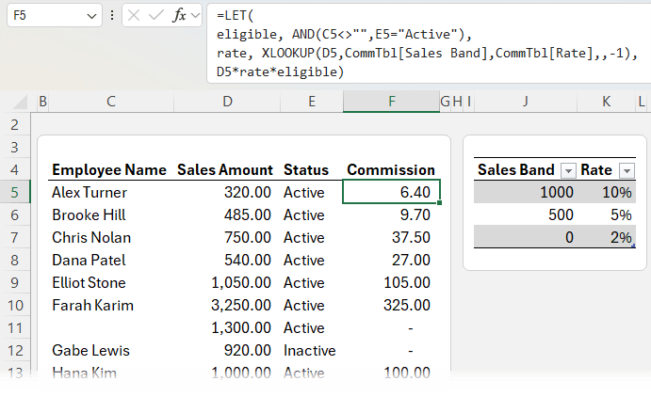Click the 5% rate cell
This screenshot has width=651, height=397.
click(606, 214)
